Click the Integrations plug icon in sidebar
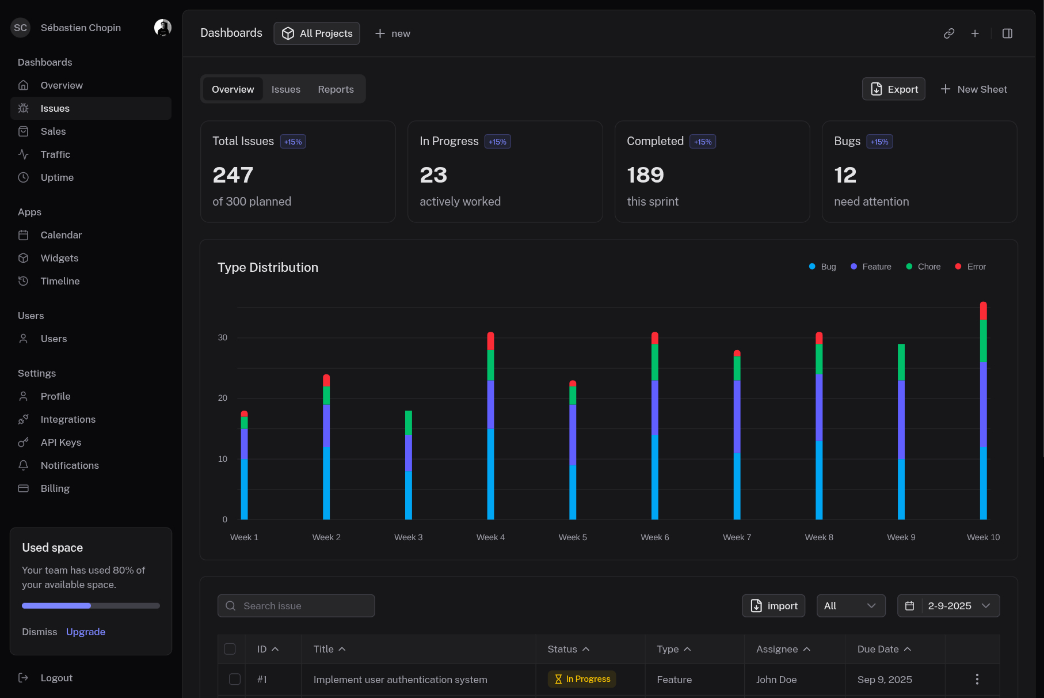The image size is (1044, 698). pos(24,419)
